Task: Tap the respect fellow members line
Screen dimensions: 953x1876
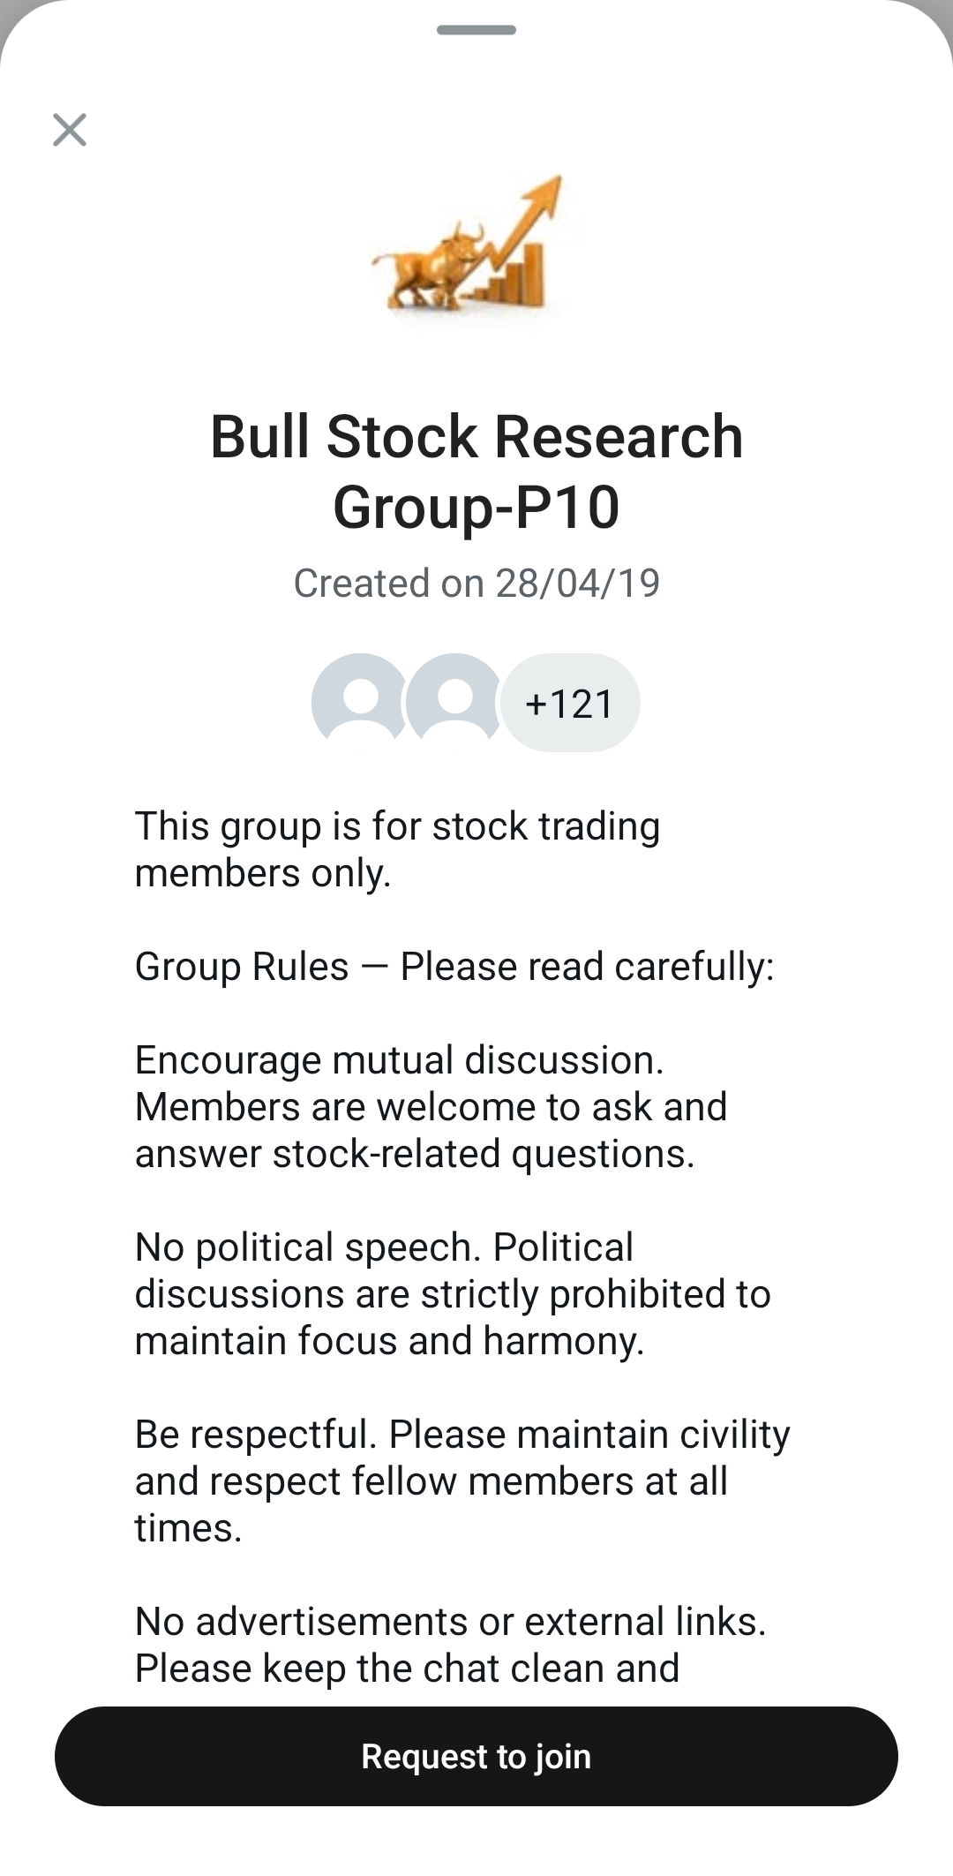Action: click(x=431, y=1481)
